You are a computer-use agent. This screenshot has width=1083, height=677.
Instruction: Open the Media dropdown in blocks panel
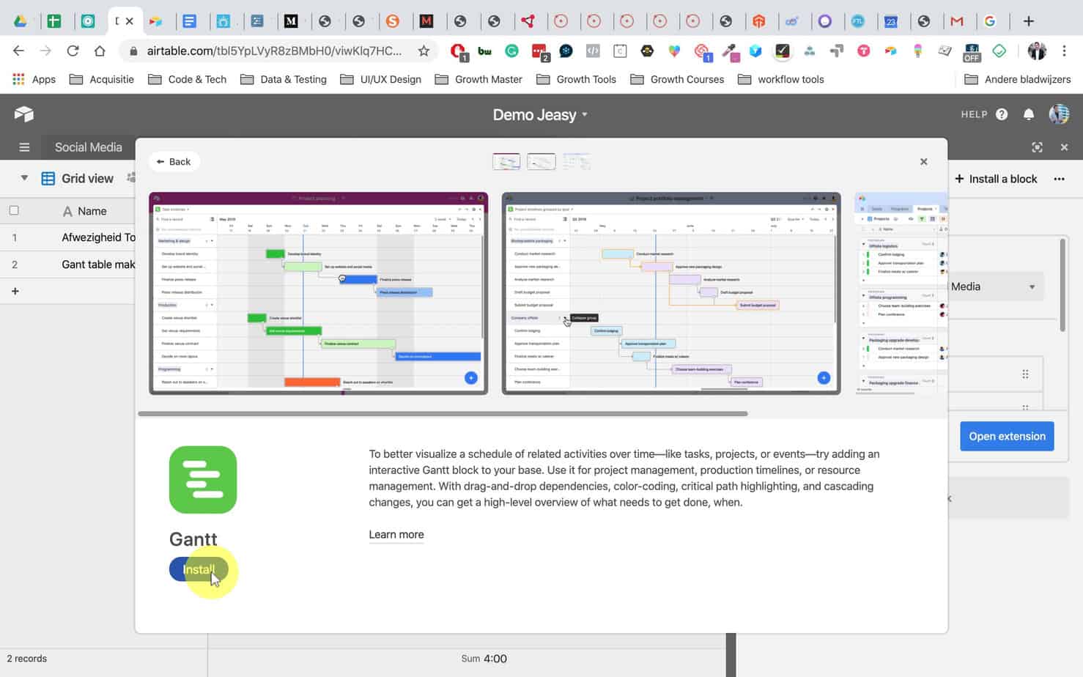click(x=994, y=286)
